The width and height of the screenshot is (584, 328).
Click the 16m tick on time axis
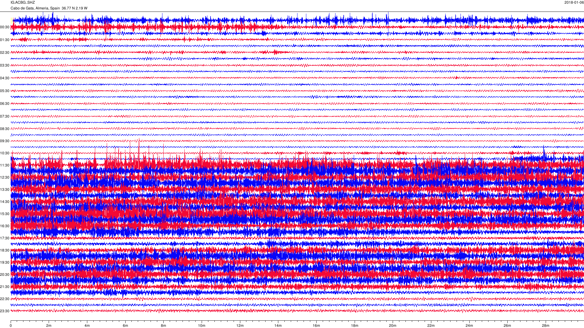(x=316, y=326)
